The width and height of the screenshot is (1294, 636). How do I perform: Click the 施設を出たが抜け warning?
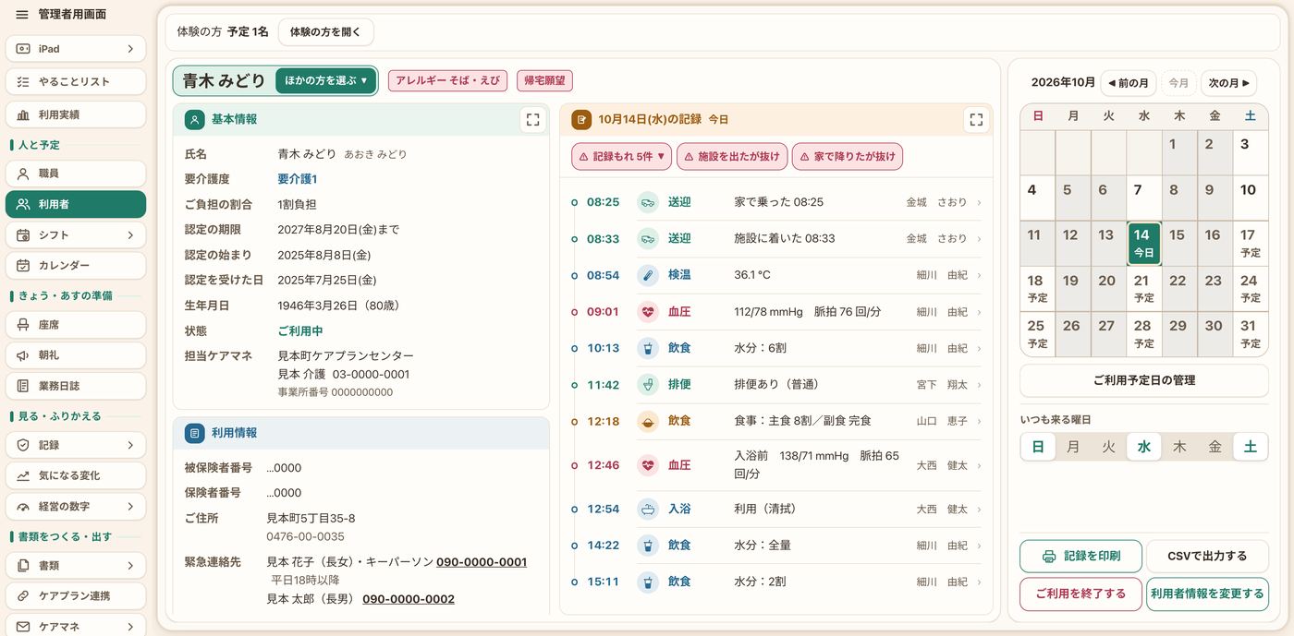(732, 157)
